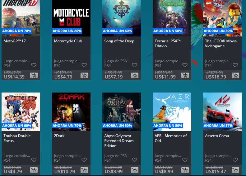Add Abyss Odyssey to cart

(x=135, y=170)
